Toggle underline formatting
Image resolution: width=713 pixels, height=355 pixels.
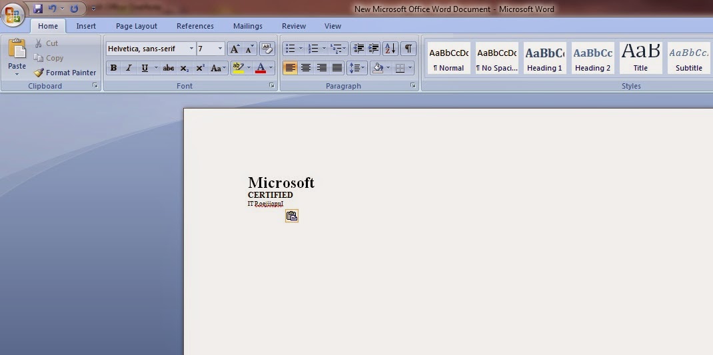point(145,68)
